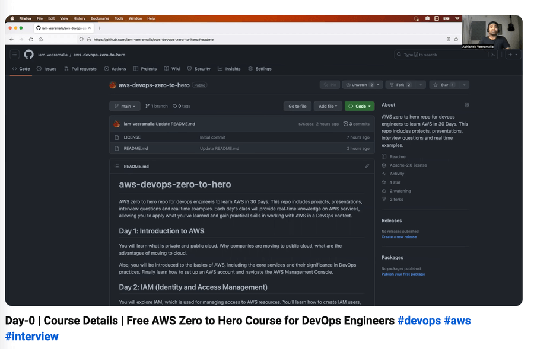Viewport: 534px width, 349px height.
Task: Switch to the Insights tab
Action: [x=229, y=69]
